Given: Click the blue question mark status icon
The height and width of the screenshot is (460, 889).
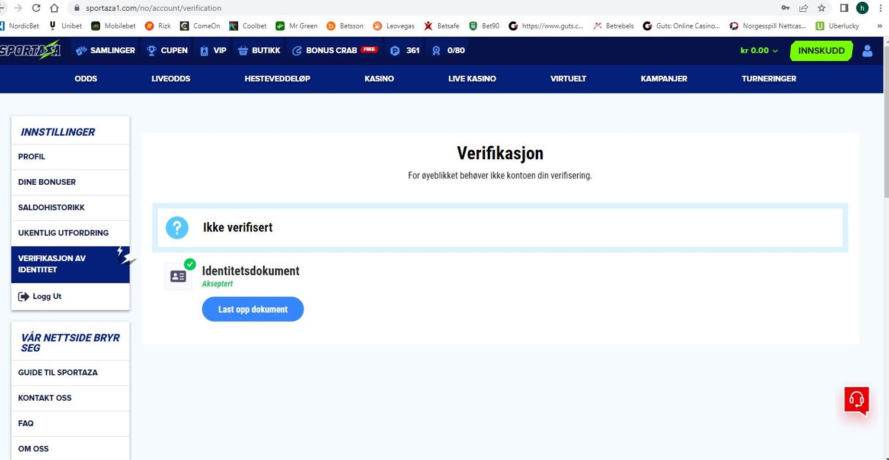Looking at the screenshot, I should [x=177, y=227].
